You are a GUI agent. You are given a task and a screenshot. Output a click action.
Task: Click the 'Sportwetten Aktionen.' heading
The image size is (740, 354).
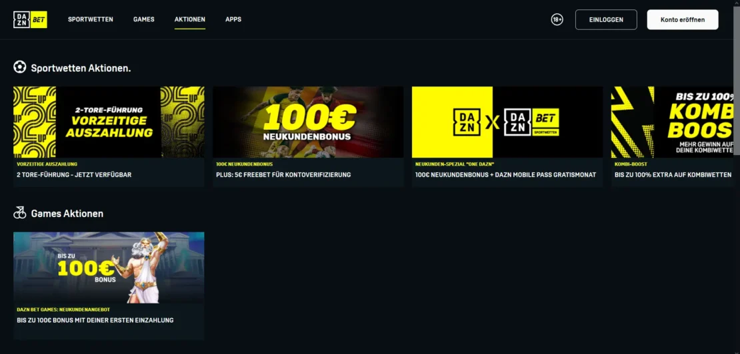point(81,69)
